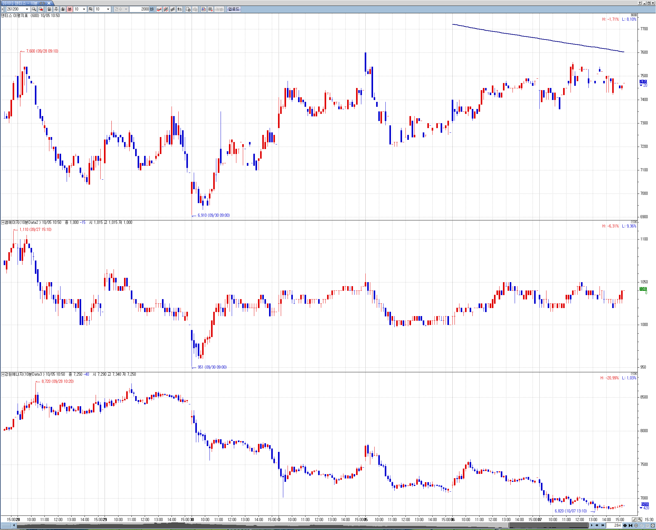Screen dimensions: 656x530
Task: Click the 틱 button
Action: (90, 9)
